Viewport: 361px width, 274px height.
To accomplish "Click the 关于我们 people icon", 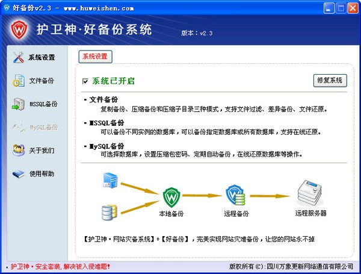I will [19, 150].
